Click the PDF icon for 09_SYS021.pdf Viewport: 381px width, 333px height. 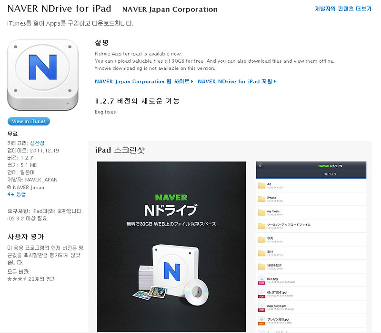pyautogui.click(x=261, y=293)
